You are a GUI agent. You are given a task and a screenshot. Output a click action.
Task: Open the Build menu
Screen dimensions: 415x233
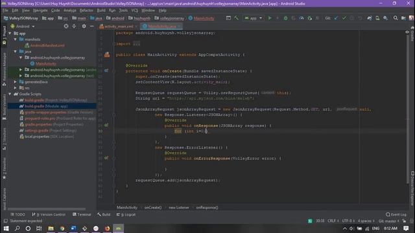click(x=101, y=10)
